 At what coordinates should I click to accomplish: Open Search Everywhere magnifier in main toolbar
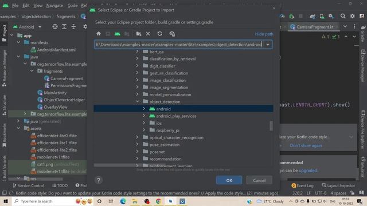click(x=343, y=16)
